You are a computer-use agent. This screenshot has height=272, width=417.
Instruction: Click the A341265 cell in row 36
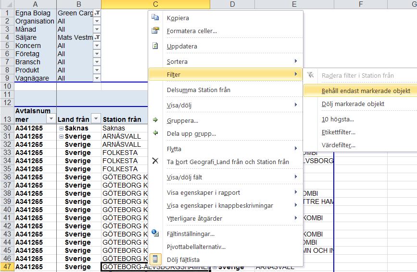coord(35,177)
